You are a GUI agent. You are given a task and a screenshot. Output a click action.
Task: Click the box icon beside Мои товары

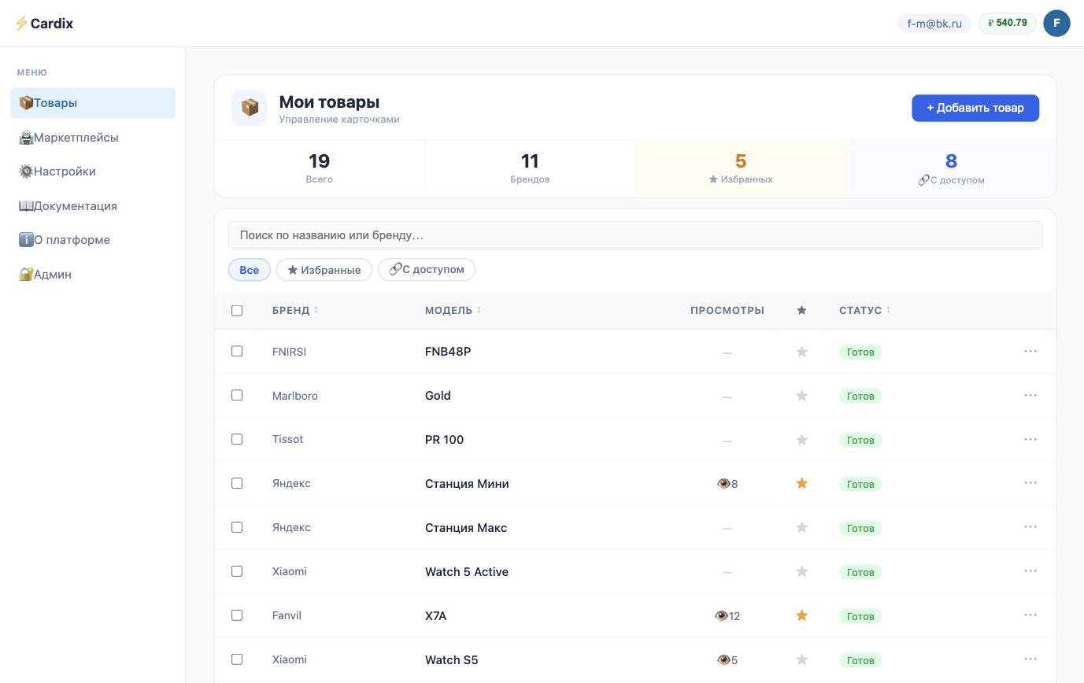(250, 108)
